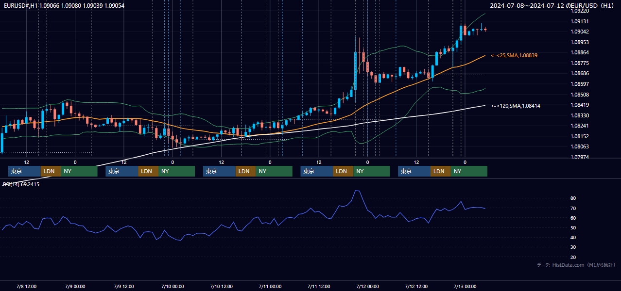Click price axis value 1.08686
This screenshot has width=621, height=291.
pos(580,73)
